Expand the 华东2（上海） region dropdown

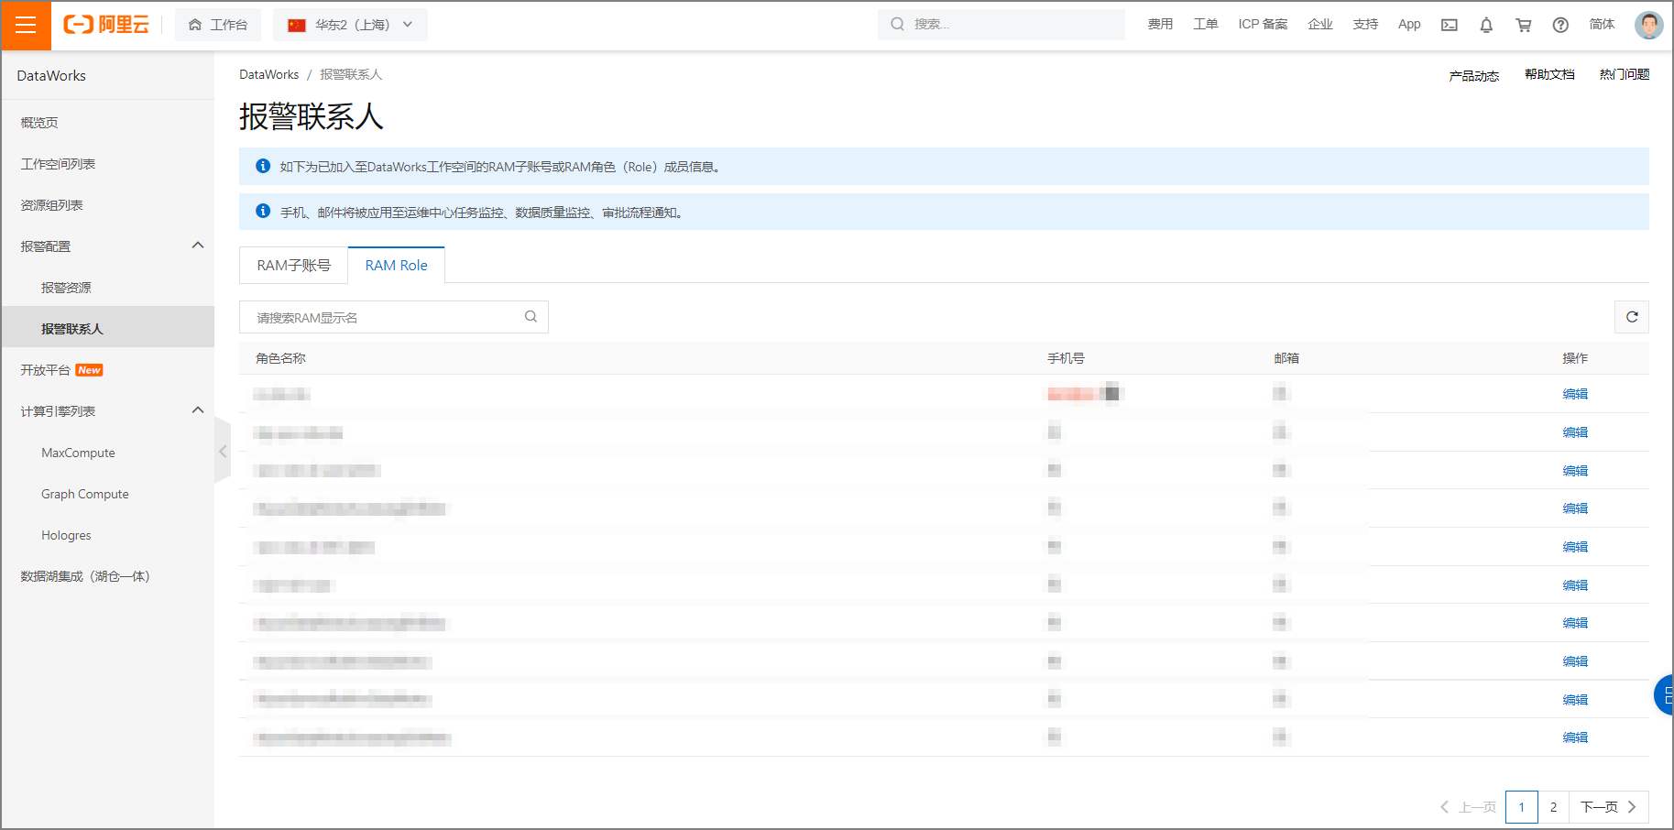(x=350, y=25)
